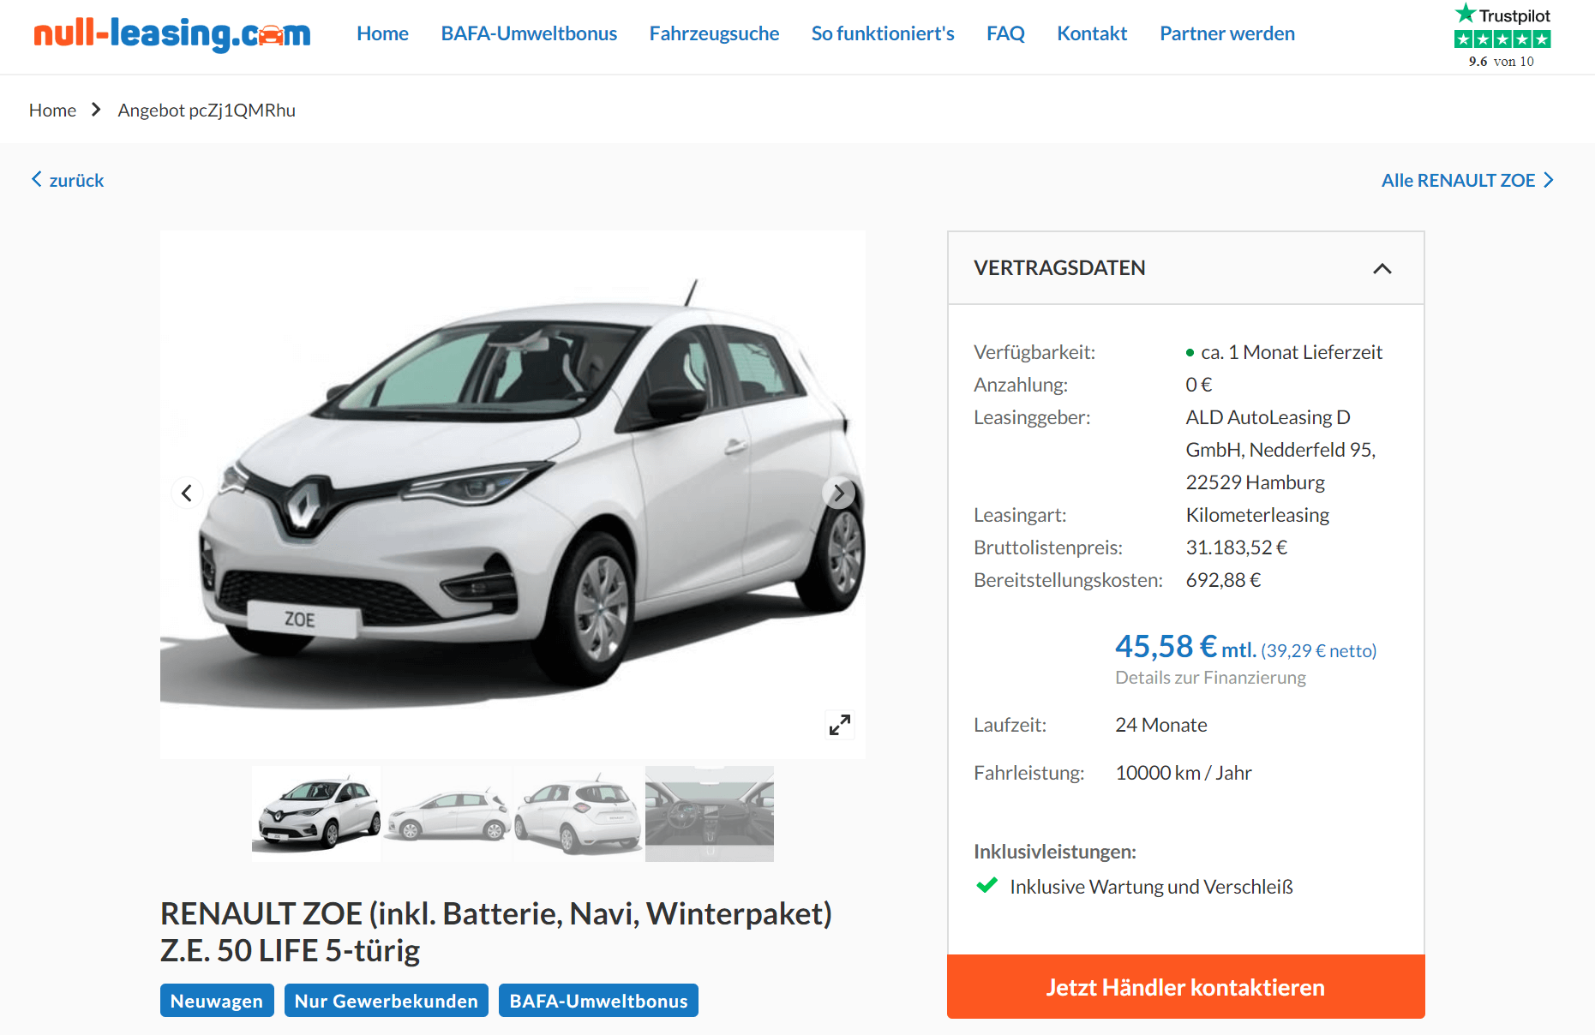Select the rear-view car thumbnail

click(x=579, y=814)
